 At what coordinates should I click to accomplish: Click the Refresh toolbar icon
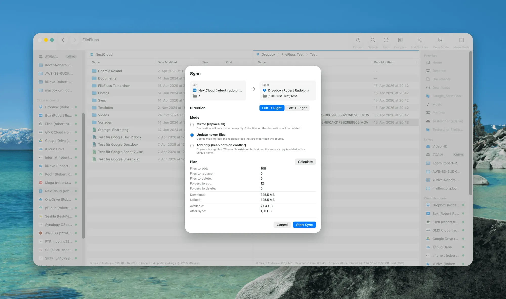point(358,40)
